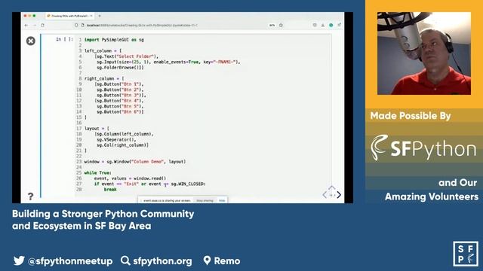483x271 pixels.
Task: Click the 80% zoom level indicator
Action: pyautogui.click(x=272, y=25)
